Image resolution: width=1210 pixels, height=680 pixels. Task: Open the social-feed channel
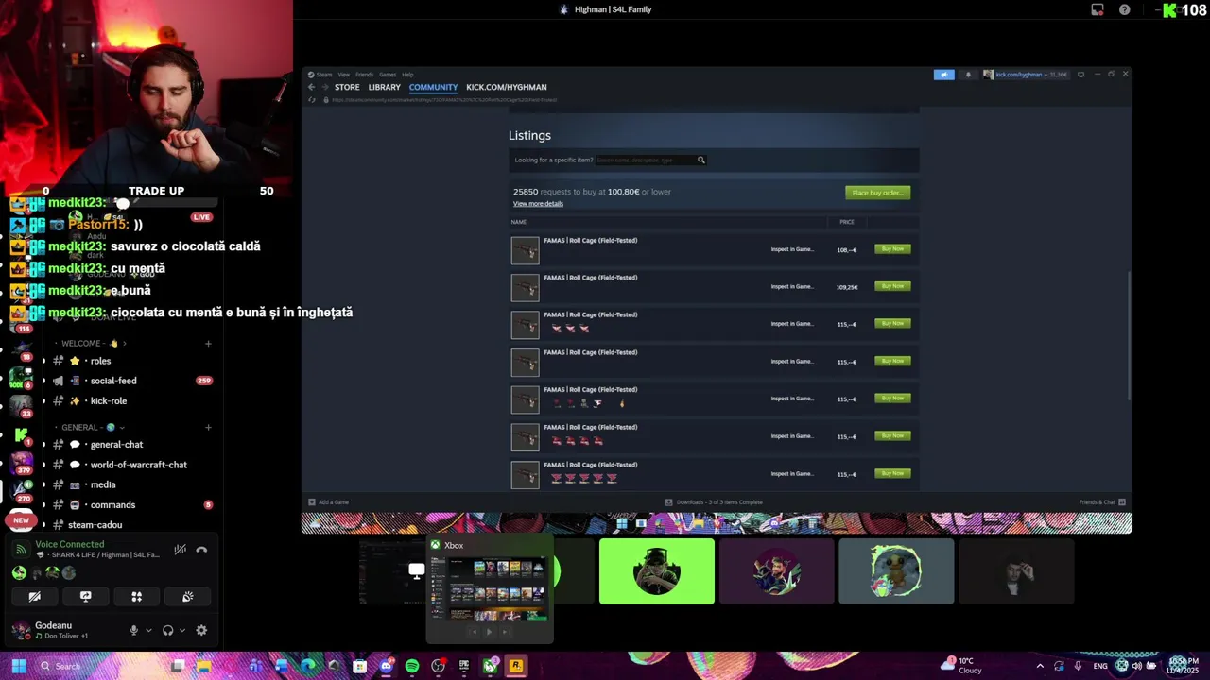[x=132, y=381]
